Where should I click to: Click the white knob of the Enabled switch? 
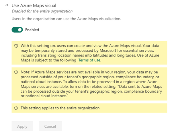(x=20, y=30)
